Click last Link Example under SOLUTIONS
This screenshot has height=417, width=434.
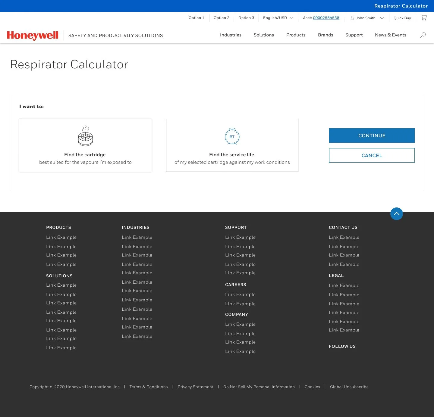tap(61, 348)
